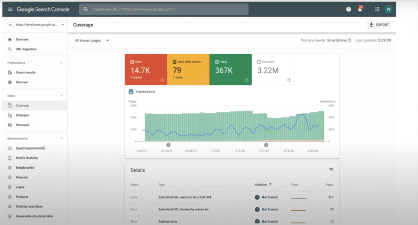Screen dimensions: 418x225
Task: Open the Google apps grid
Action: click(x=377, y=9)
